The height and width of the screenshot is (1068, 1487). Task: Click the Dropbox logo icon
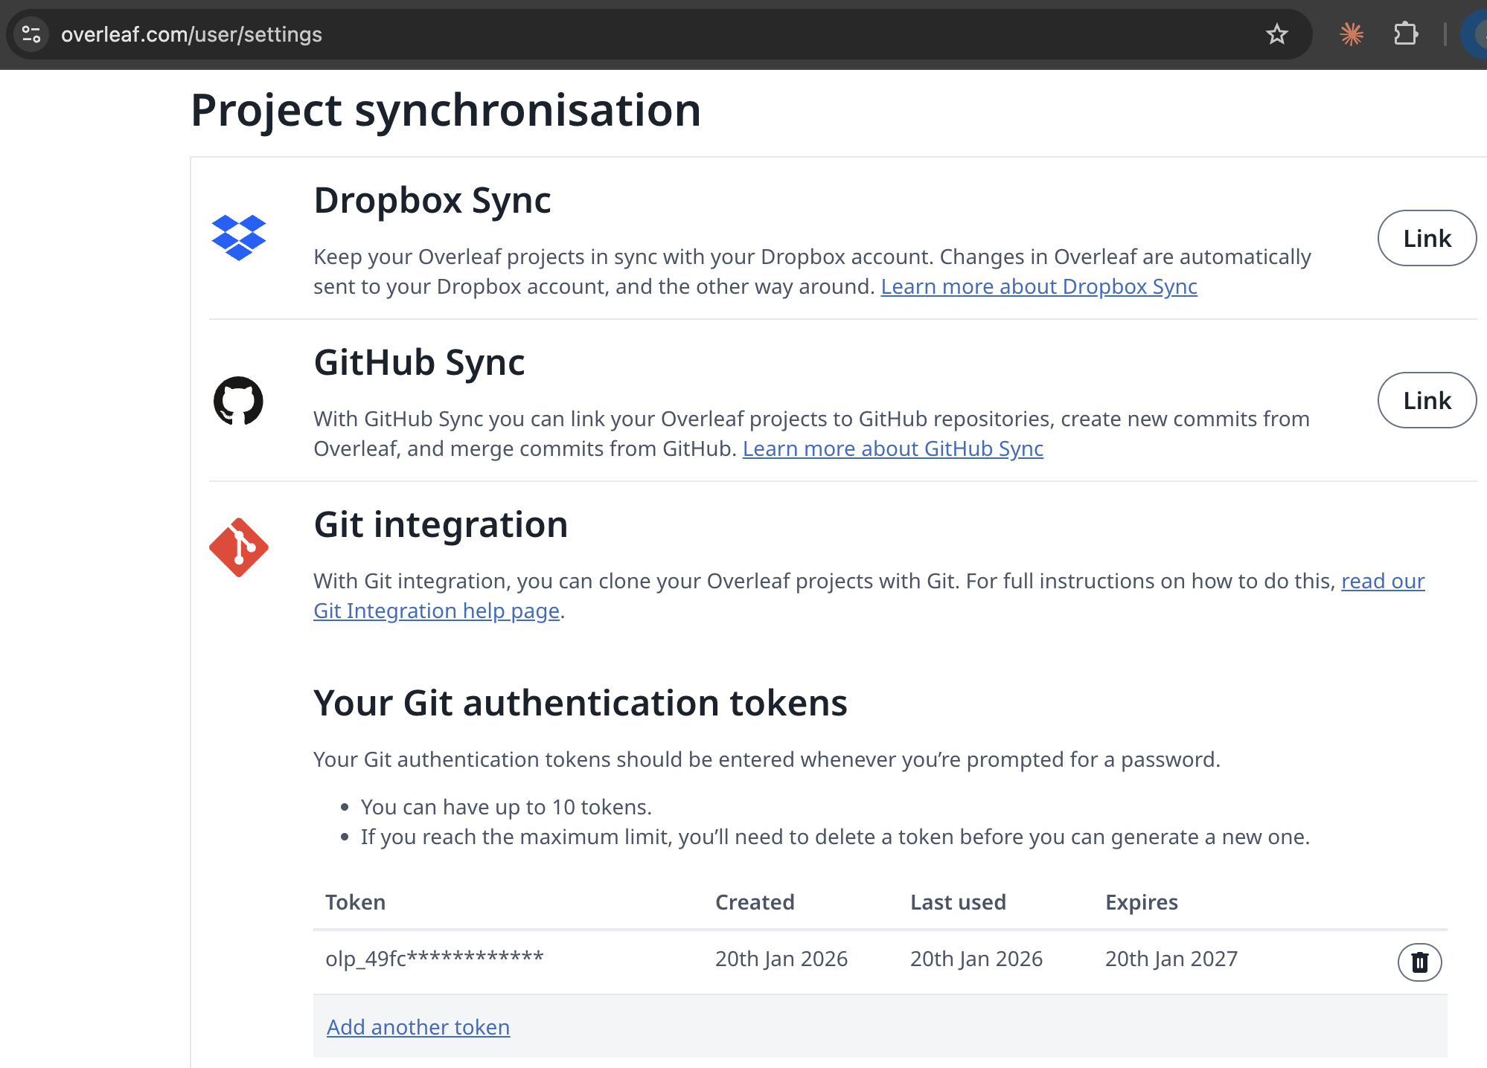click(238, 237)
